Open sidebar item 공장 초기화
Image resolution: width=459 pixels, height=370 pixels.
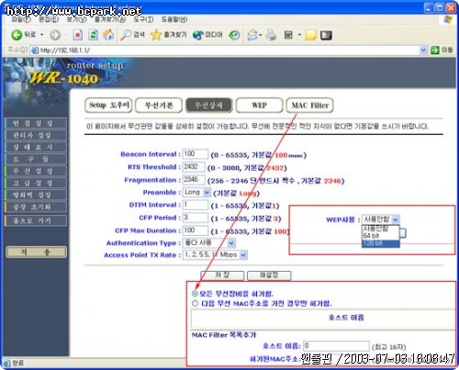(36, 207)
